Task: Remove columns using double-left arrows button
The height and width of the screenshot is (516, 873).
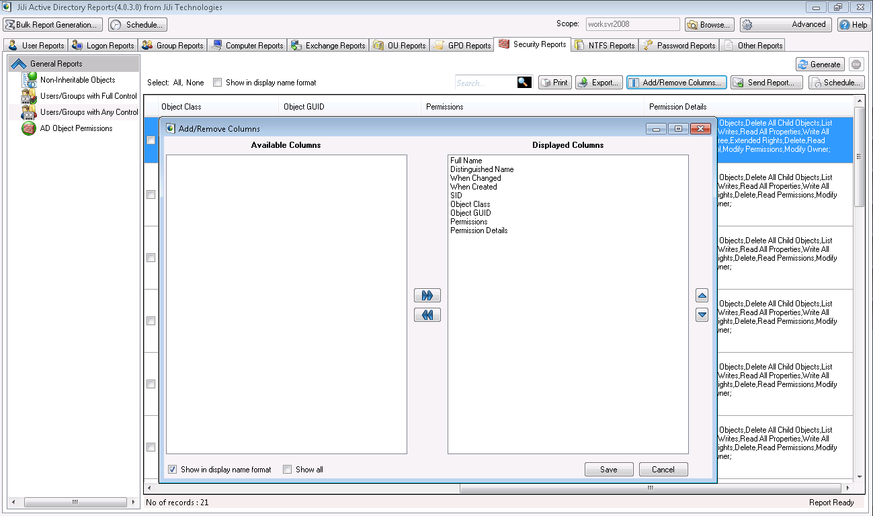Action: pos(427,314)
